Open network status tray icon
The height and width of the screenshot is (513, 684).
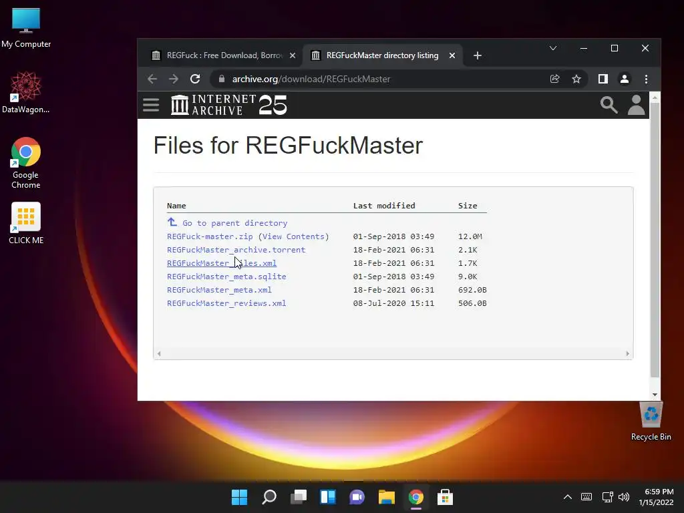607,497
